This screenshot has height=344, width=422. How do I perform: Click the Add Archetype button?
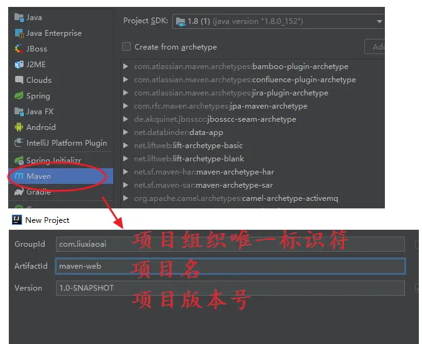[375, 46]
